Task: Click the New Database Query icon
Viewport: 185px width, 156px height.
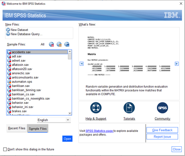Action: click(8, 34)
